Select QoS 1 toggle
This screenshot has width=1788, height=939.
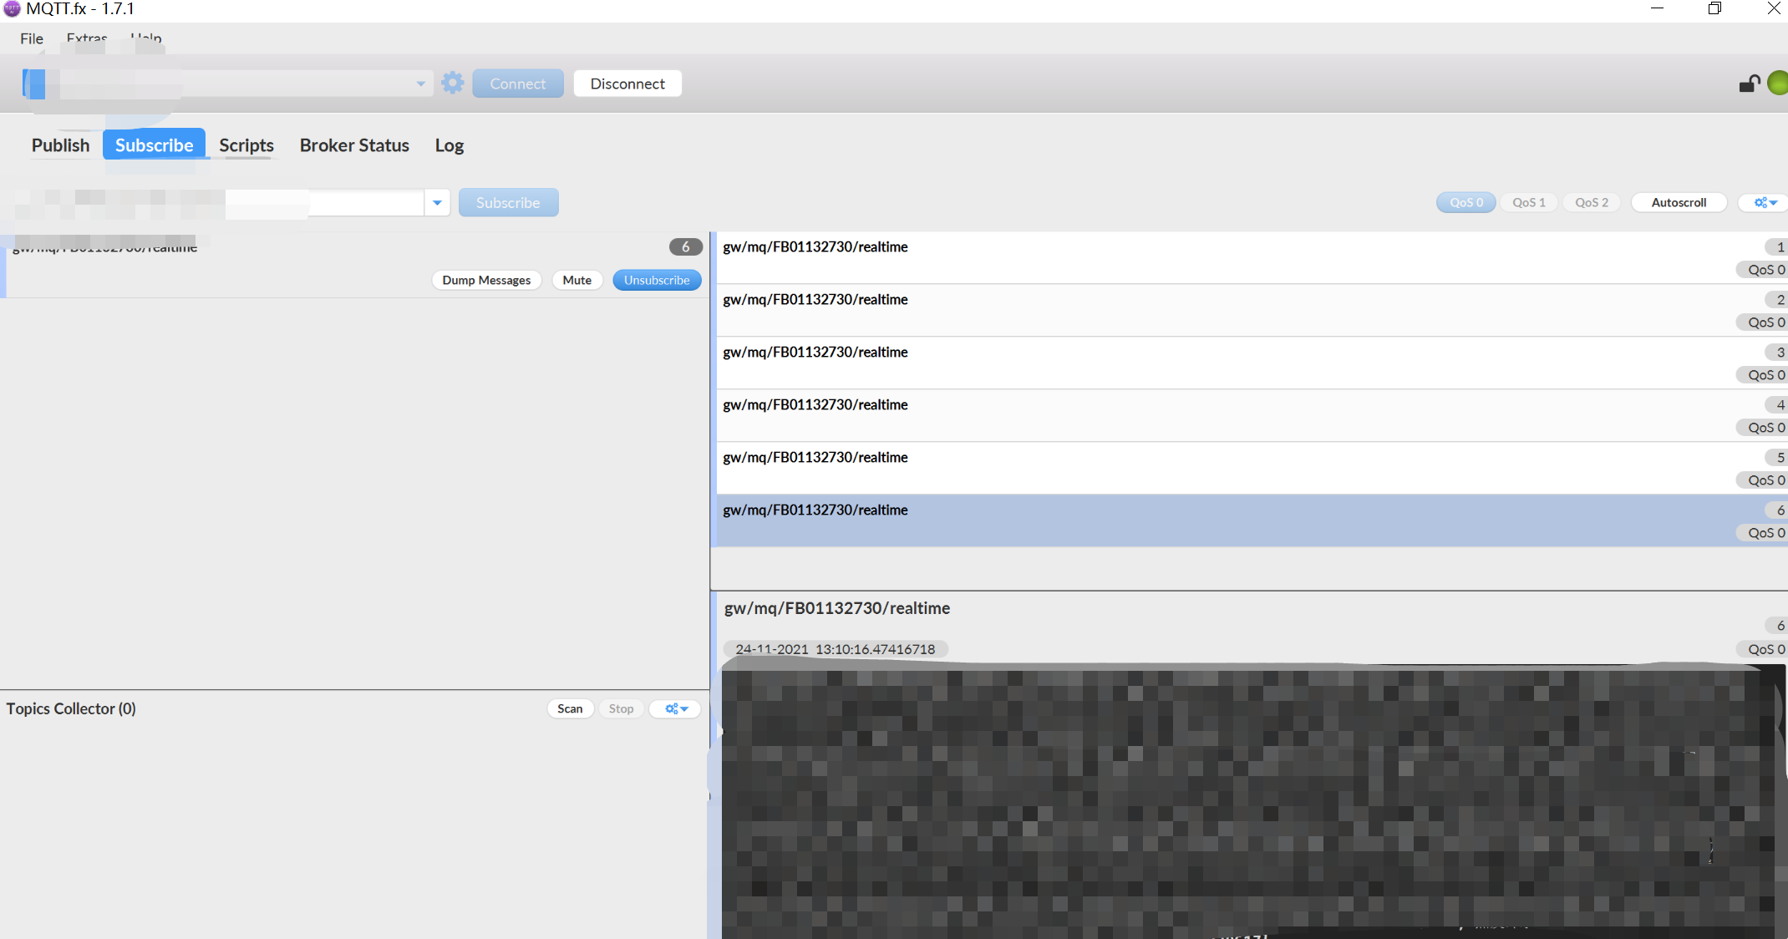click(1528, 203)
